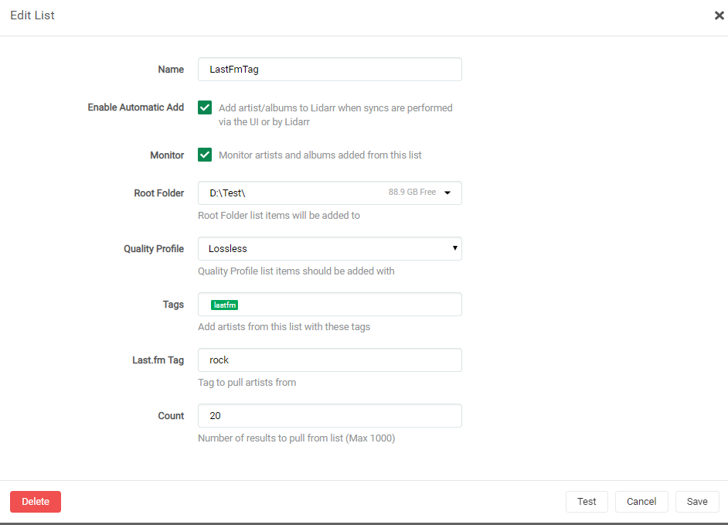Image resolution: width=728 pixels, height=525 pixels.
Task: Focus the Last.fm Tag field with rock
Action: tap(329, 360)
